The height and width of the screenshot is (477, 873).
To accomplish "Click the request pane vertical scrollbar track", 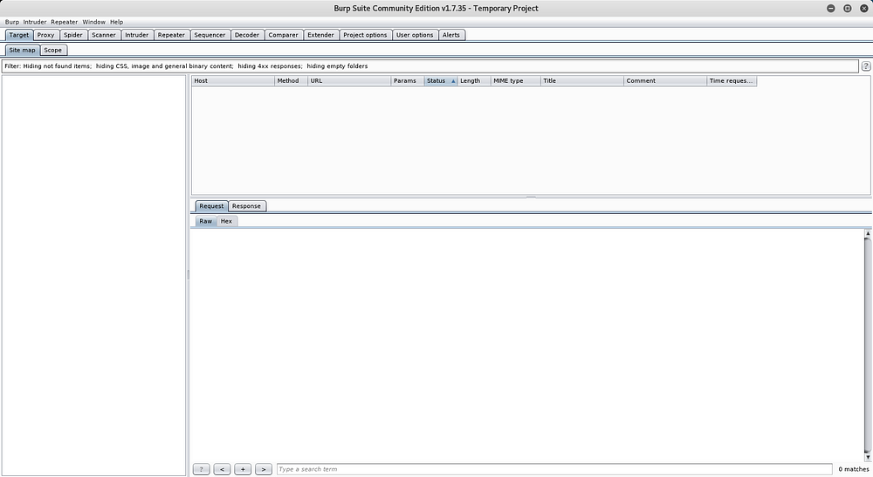I will 868,345.
